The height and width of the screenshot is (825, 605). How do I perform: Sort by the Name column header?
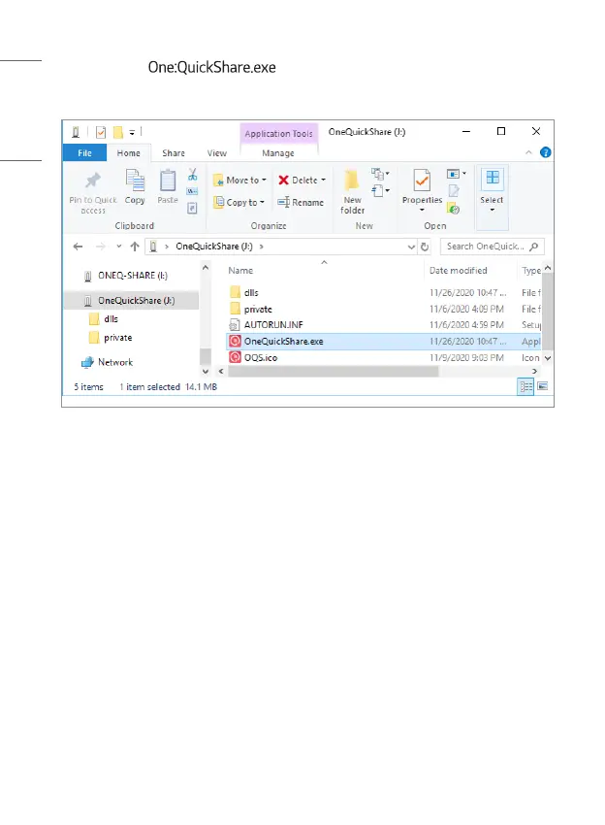[x=240, y=271]
